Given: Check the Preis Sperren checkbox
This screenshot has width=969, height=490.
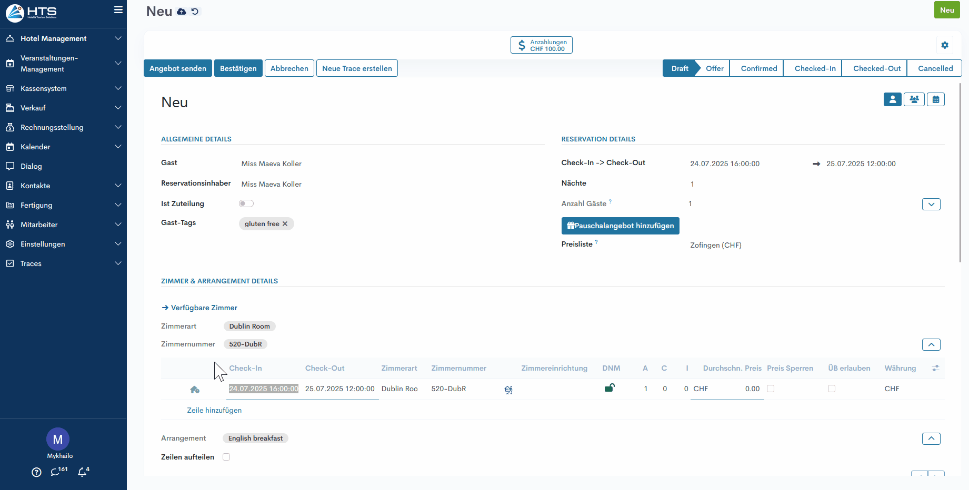Looking at the screenshot, I should pos(771,389).
